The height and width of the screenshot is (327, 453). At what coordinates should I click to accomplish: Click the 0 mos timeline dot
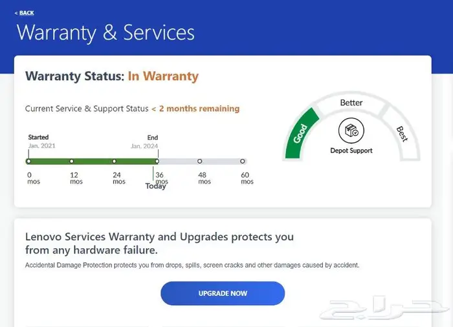pos(28,162)
